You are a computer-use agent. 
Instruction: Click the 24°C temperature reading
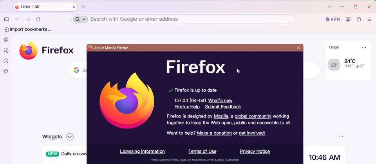click(350, 61)
